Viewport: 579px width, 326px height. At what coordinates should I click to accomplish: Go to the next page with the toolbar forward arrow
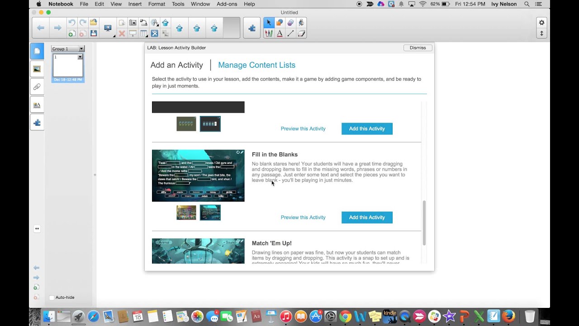pyautogui.click(x=57, y=28)
